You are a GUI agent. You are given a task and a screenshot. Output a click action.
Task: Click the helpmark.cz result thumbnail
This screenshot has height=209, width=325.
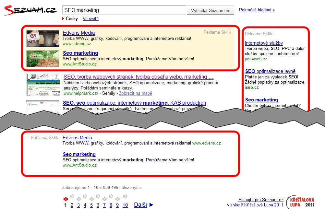pos(43,85)
